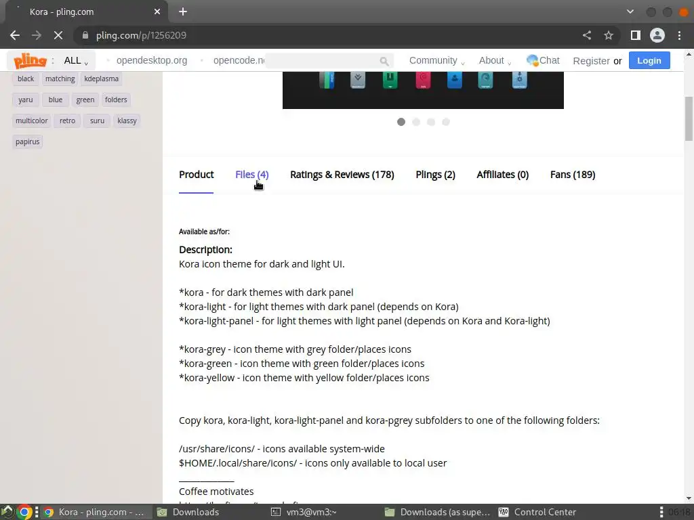The width and height of the screenshot is (694, 520).
Task: Select the first carousel dot
Action: 401,122
